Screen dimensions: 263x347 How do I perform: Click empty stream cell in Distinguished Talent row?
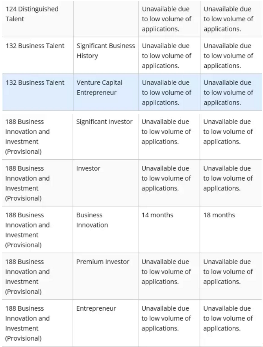click(106, 19)
